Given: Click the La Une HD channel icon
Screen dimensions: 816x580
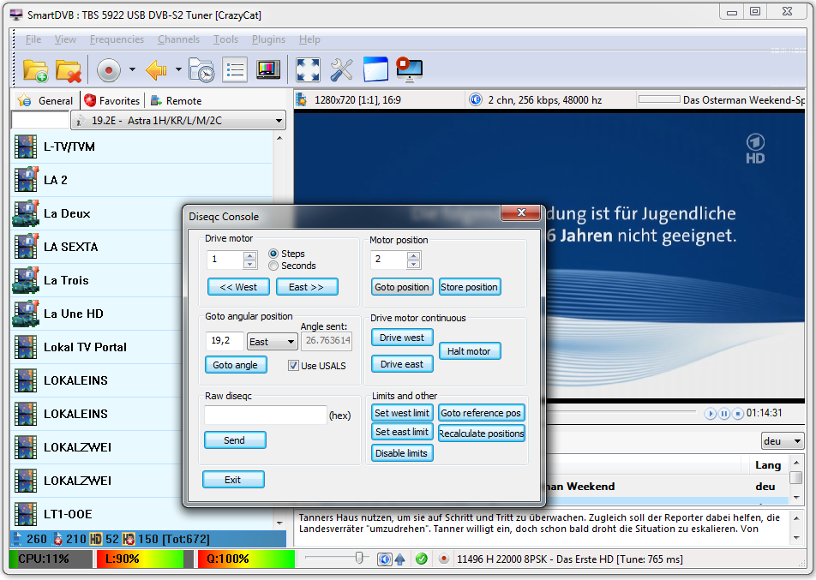Looking at the screenshot, I should [26, 314].
